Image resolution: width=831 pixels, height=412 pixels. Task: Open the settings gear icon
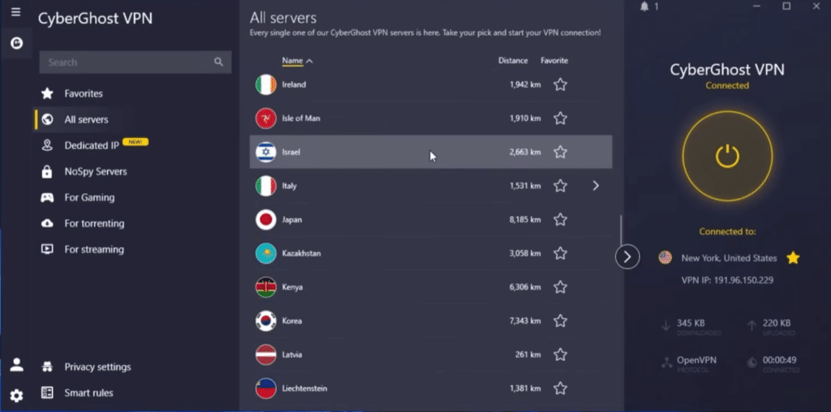coord(16,396)
